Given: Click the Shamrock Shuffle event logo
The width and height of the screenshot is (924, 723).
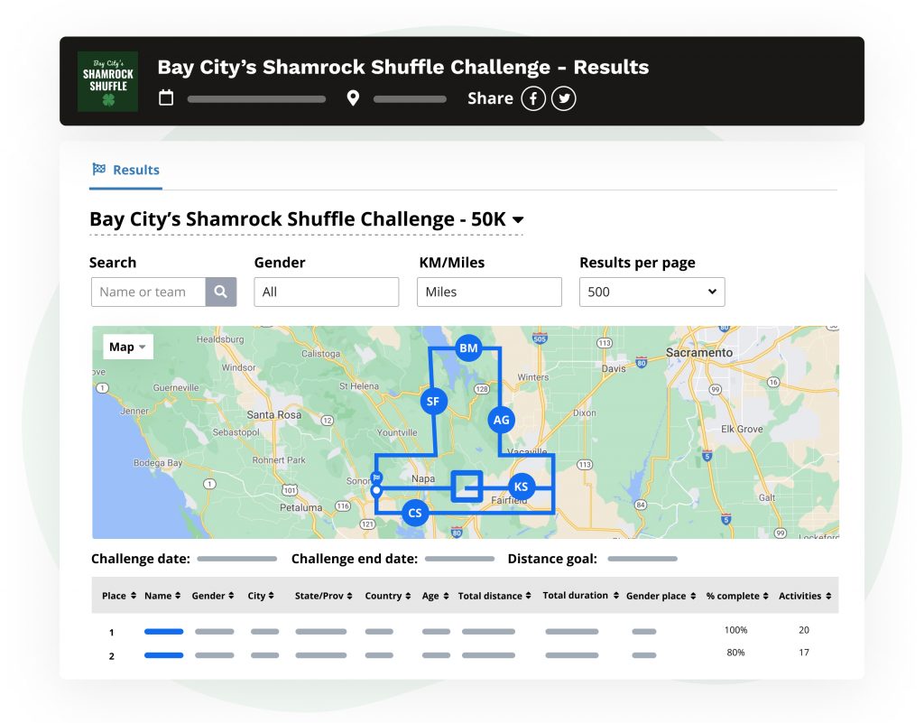Looking at the screenshot, I should click(107, 81).
